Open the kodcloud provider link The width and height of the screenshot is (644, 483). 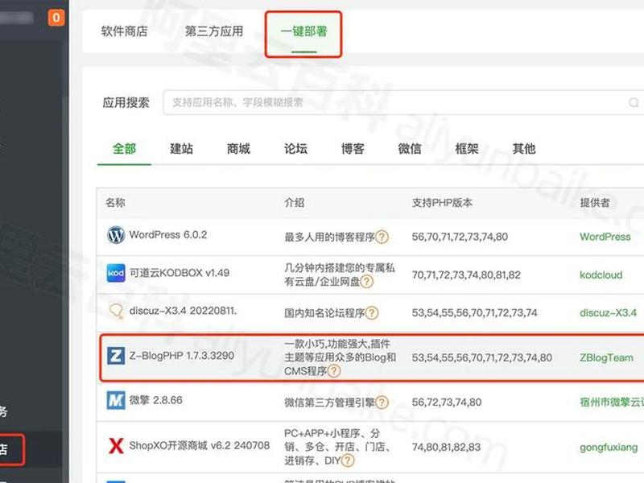[601, 275]
